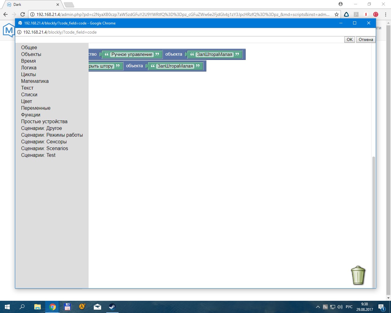Open the Chrome three-dot menu
The image size is (391, 313).
(x=386, y=14)
